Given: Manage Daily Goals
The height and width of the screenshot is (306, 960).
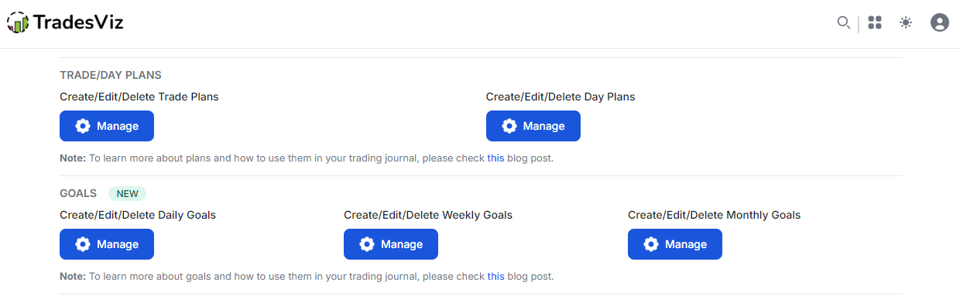Looking at the screenshot, I should point(107,244).
